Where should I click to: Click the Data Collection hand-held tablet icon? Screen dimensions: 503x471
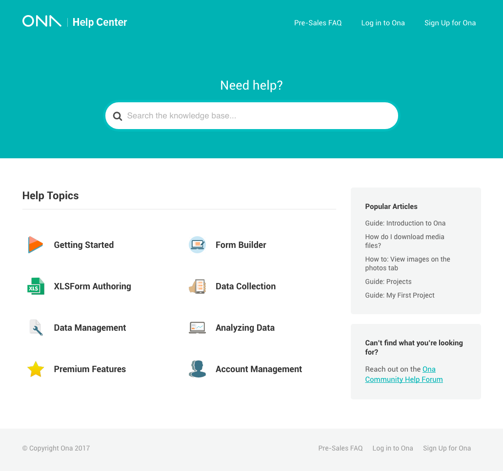coord(197,286)
